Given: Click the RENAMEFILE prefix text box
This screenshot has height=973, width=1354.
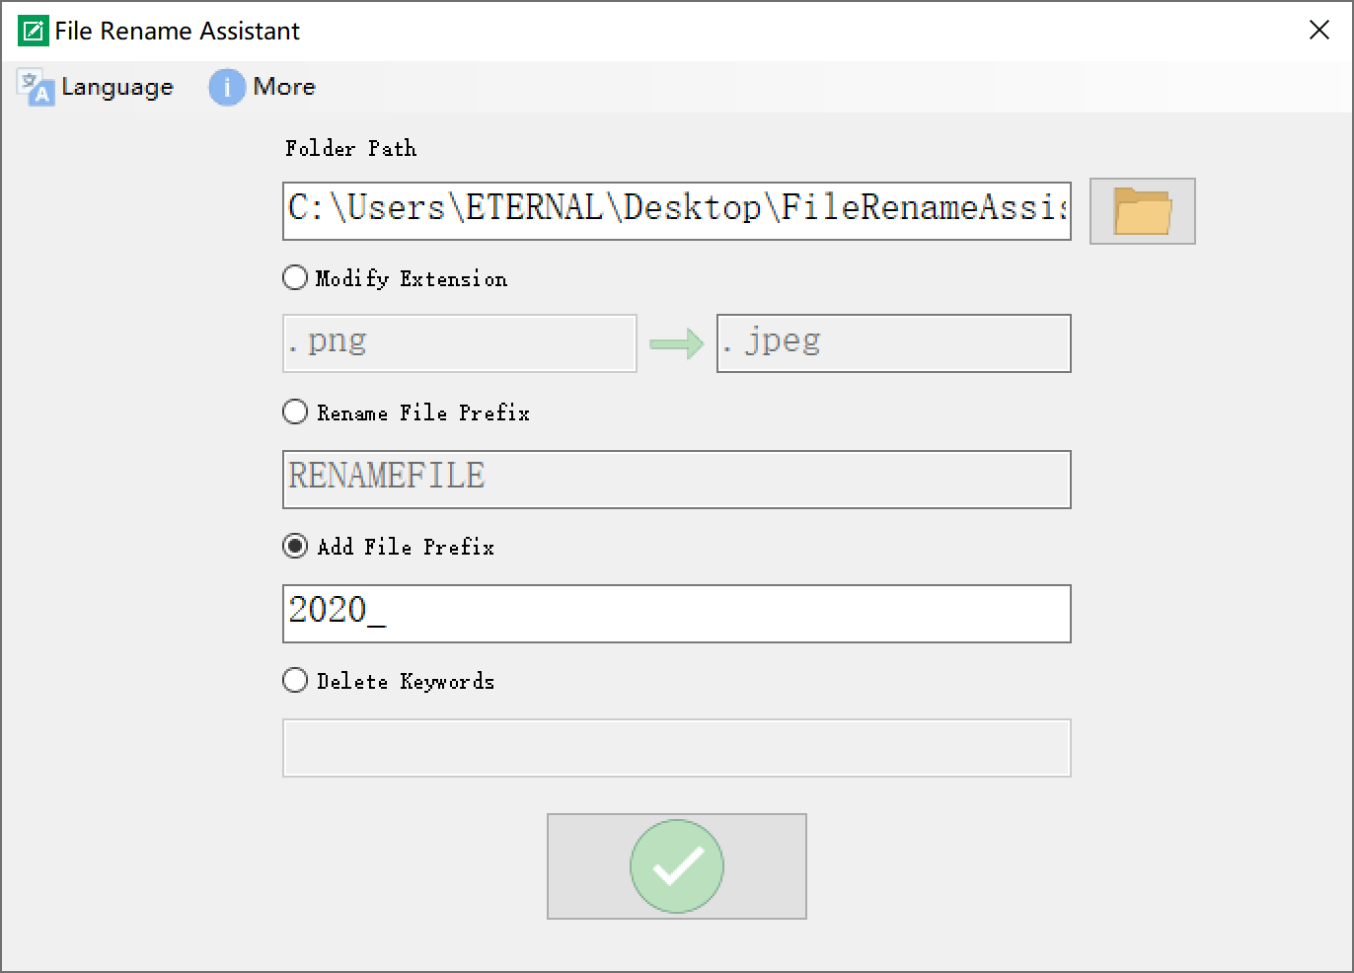Looking at the screenshot, I should click(x=676, y=480).
